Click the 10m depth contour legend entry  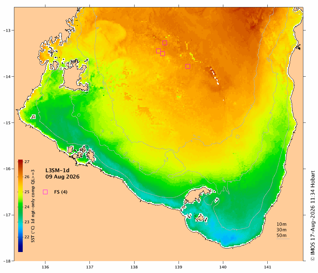[x=282, y=224]
